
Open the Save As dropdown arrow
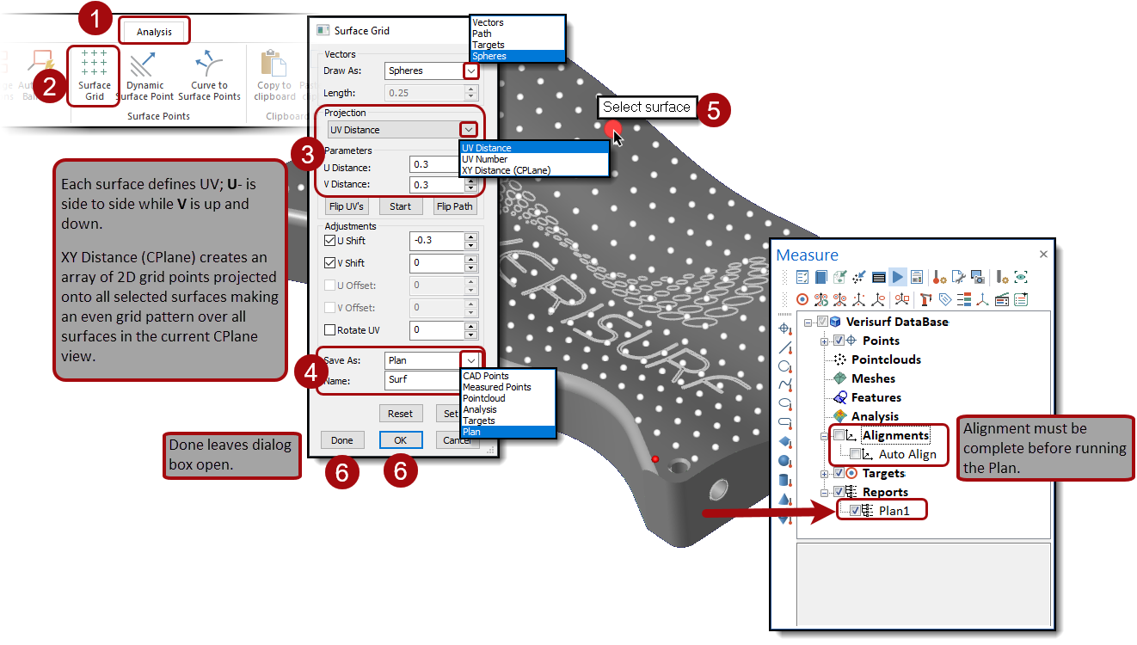[470, 360]
